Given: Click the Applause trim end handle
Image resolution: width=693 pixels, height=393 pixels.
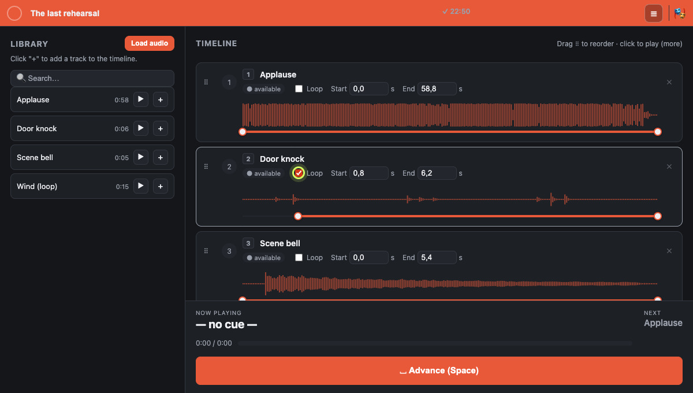Looking at the screenshot, I should (658, 132).
